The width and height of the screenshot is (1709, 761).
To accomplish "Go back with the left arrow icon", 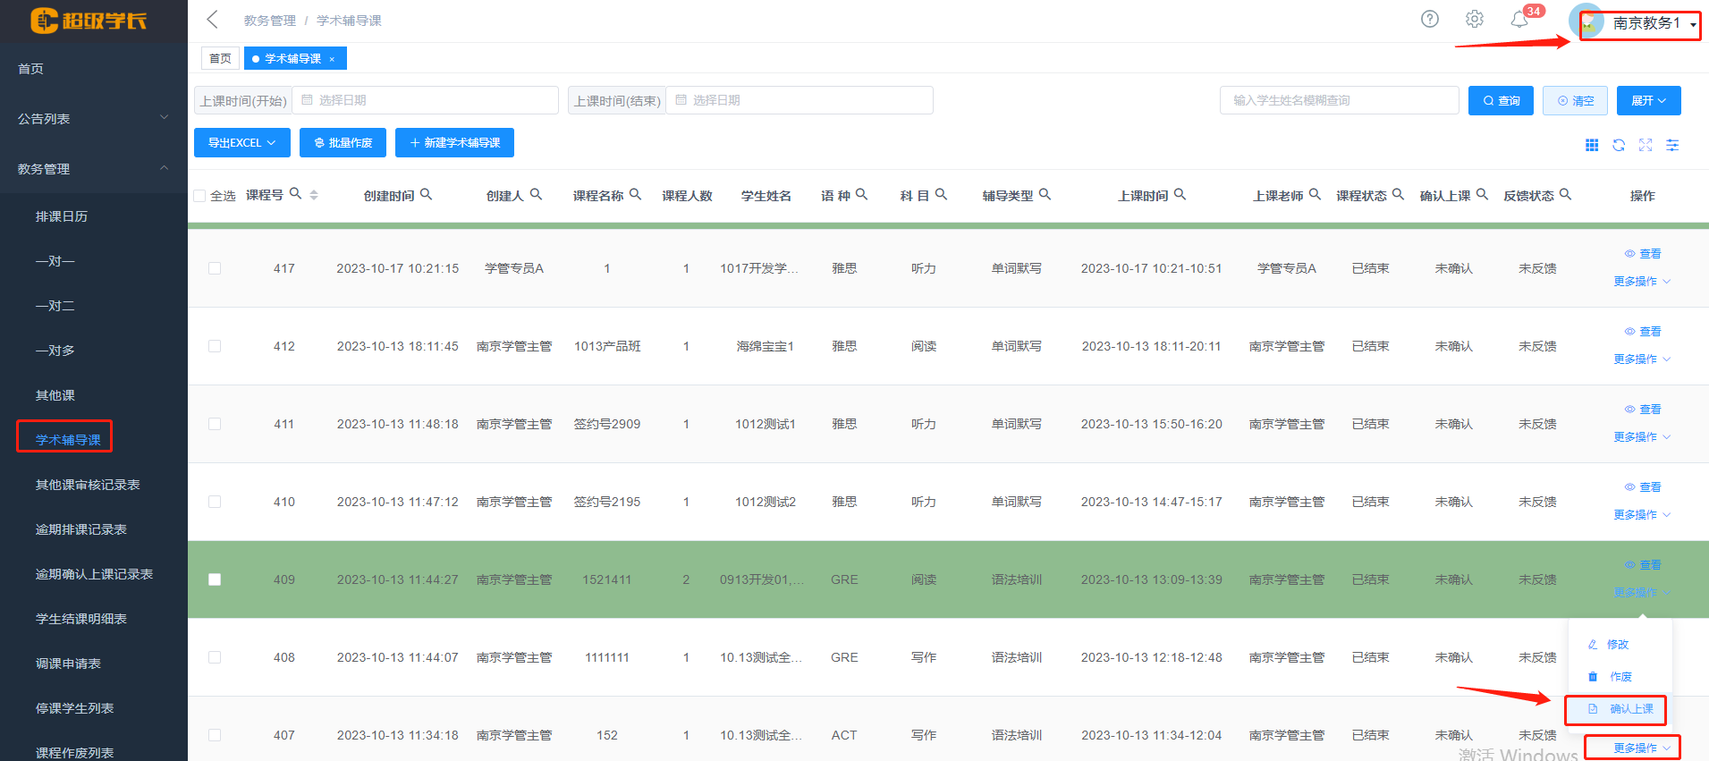I will pos(212,20).
